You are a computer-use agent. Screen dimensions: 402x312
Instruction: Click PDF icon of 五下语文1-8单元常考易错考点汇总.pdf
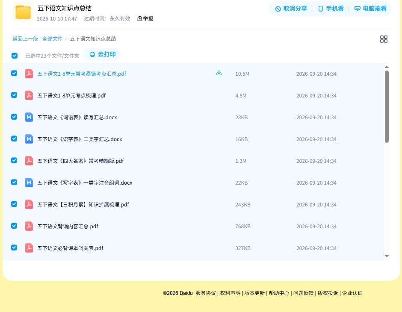pyautogui.click(x=29, y=74)
